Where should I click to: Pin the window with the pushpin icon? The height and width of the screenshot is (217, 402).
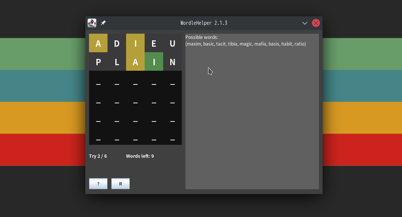click(x=103, y=23)
